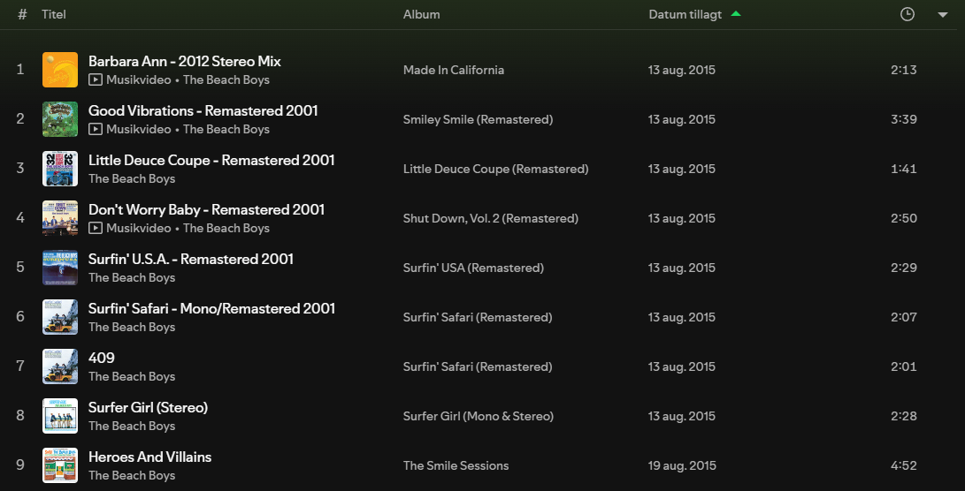The width and height of the screenshot is (965, 491).
Task: Click Musikvideo label under Good Vibrations
Action: point(139,129)
